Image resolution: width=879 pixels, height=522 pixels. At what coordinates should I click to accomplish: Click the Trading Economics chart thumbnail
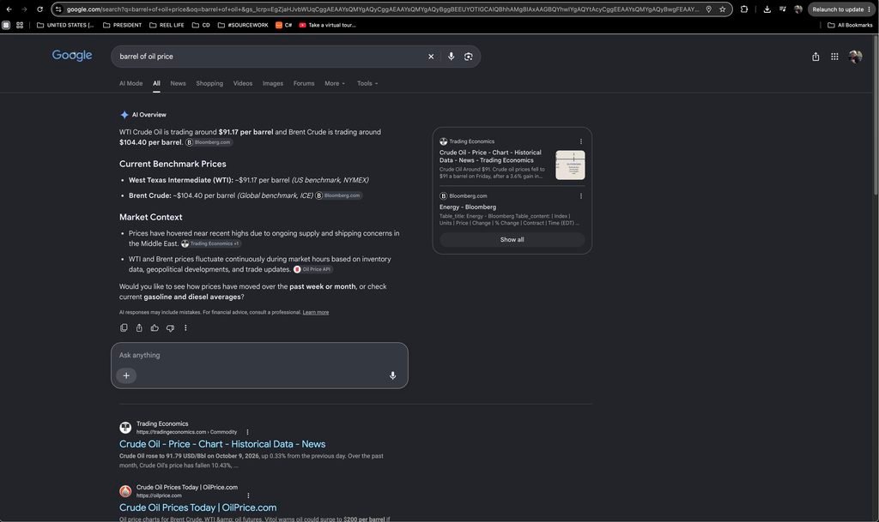tap(570, 165)
